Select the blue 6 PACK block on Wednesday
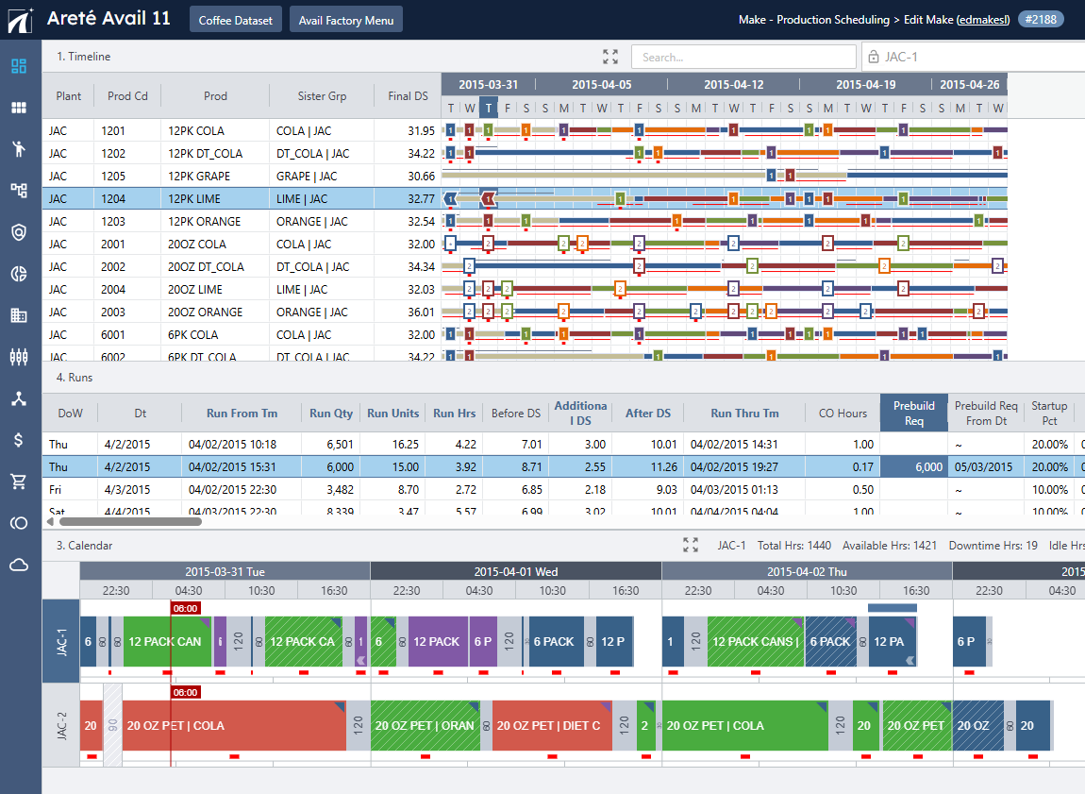Viewport: 1085px width, 794px height. pos(557,642)
